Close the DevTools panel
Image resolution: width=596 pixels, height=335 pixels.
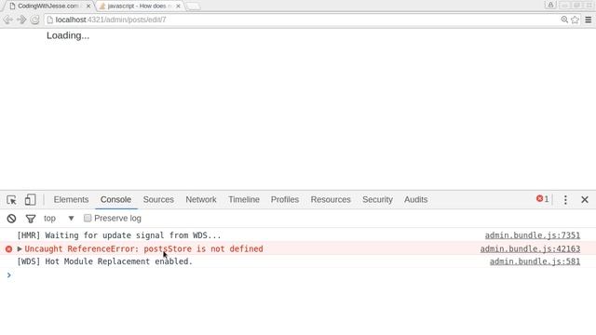coord(585,200)
